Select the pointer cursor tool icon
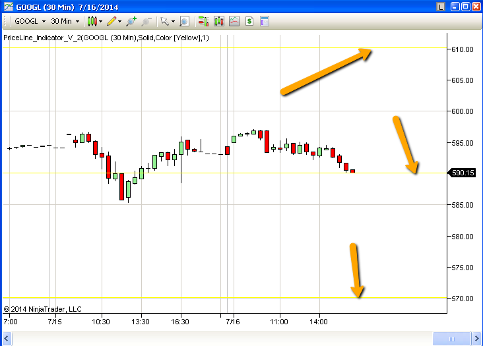 [x=165, y=21]
